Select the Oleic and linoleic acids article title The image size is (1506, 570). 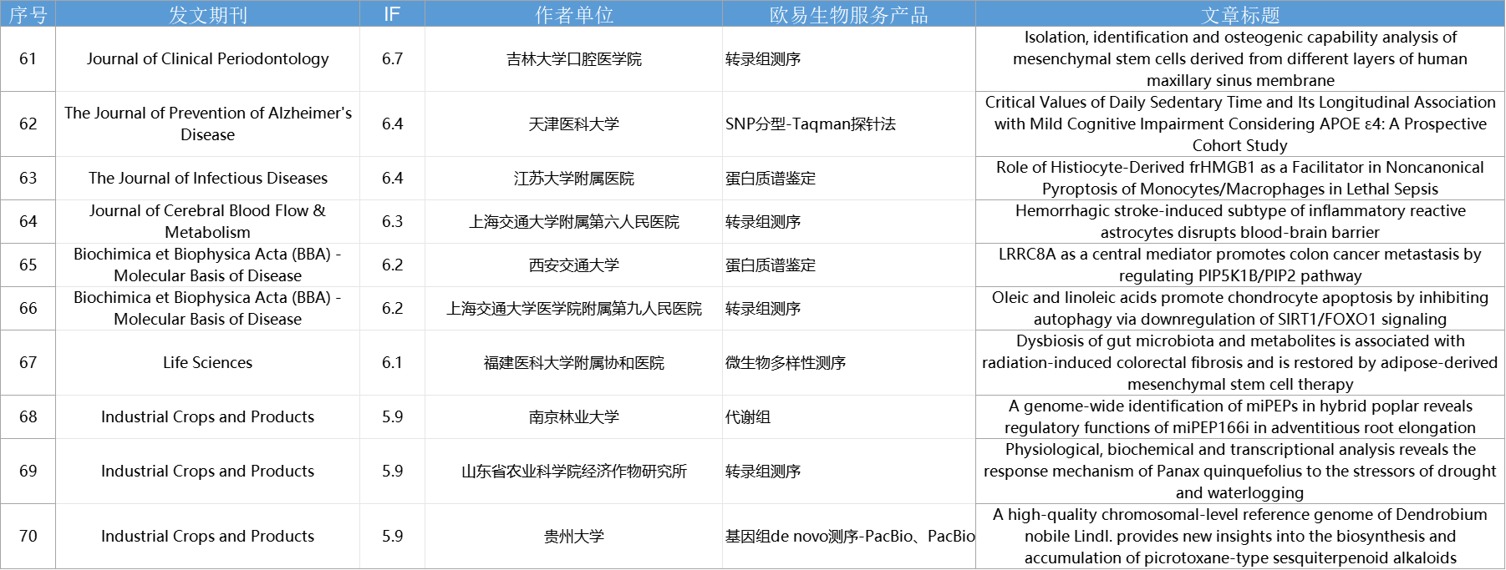tap(1240, 309)
